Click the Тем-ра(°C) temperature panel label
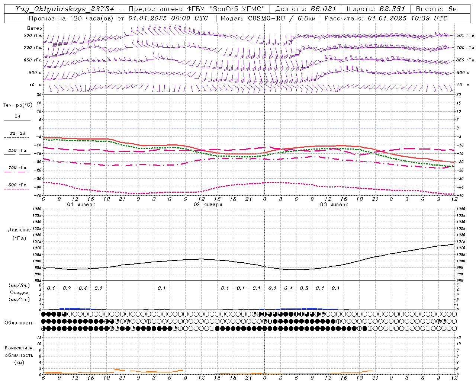476x381 pixels. pos(17,105)
